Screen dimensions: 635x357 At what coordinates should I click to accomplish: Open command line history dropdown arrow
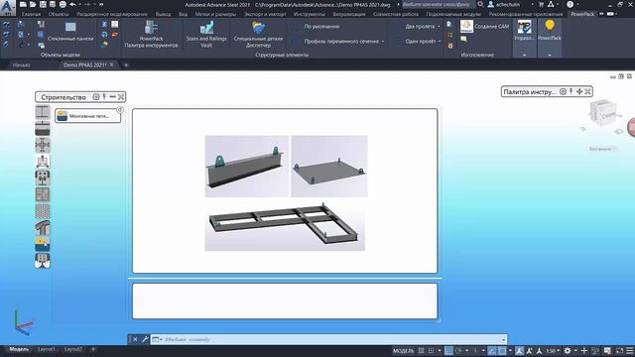[x=503, y=339]
